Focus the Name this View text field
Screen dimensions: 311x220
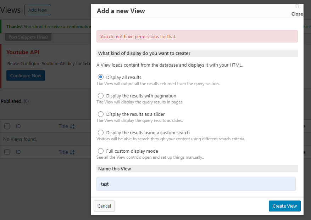(196, 184)
